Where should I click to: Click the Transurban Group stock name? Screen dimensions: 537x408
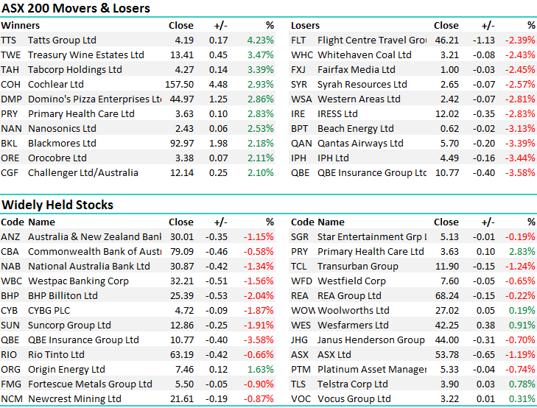click(x=357, y=267)
